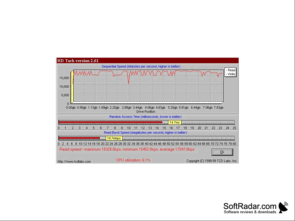Click the Copyright 1998-99 TCD Labs text
Image resolution: width=295 pixels, height=221 pixels.
click(212, 161)
